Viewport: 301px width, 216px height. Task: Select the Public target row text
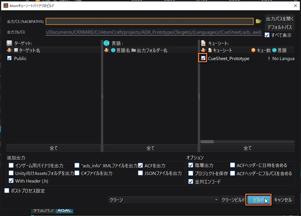click(x=20, y=59)
